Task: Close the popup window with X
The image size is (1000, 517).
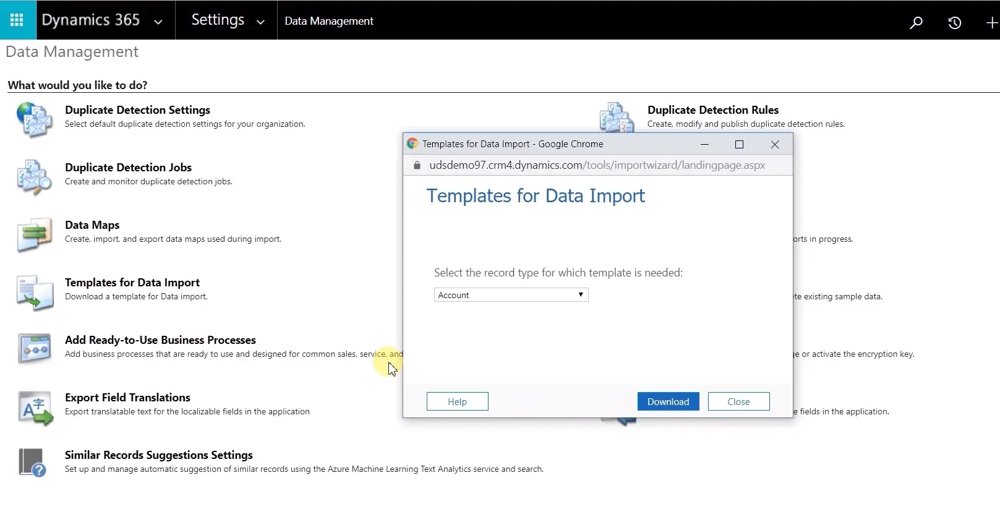Action: (x=775, y=144)
